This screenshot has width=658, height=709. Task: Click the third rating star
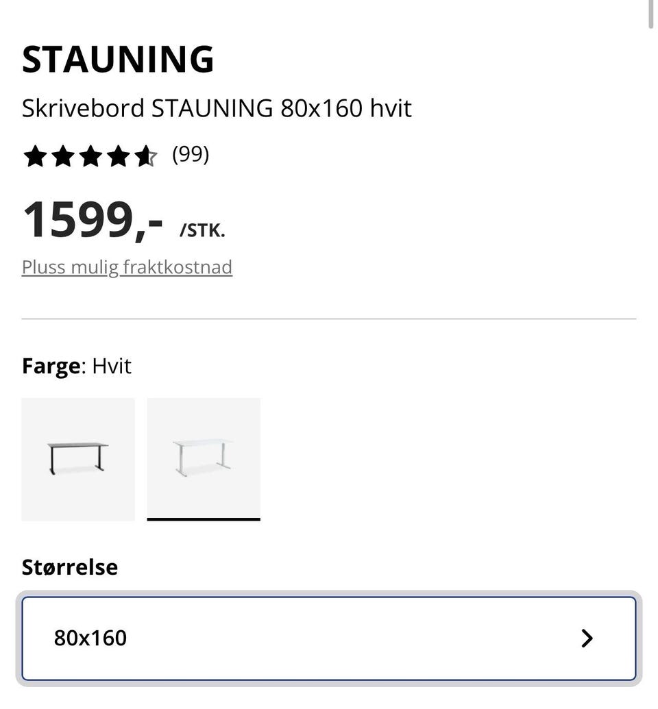pos(90,156)
